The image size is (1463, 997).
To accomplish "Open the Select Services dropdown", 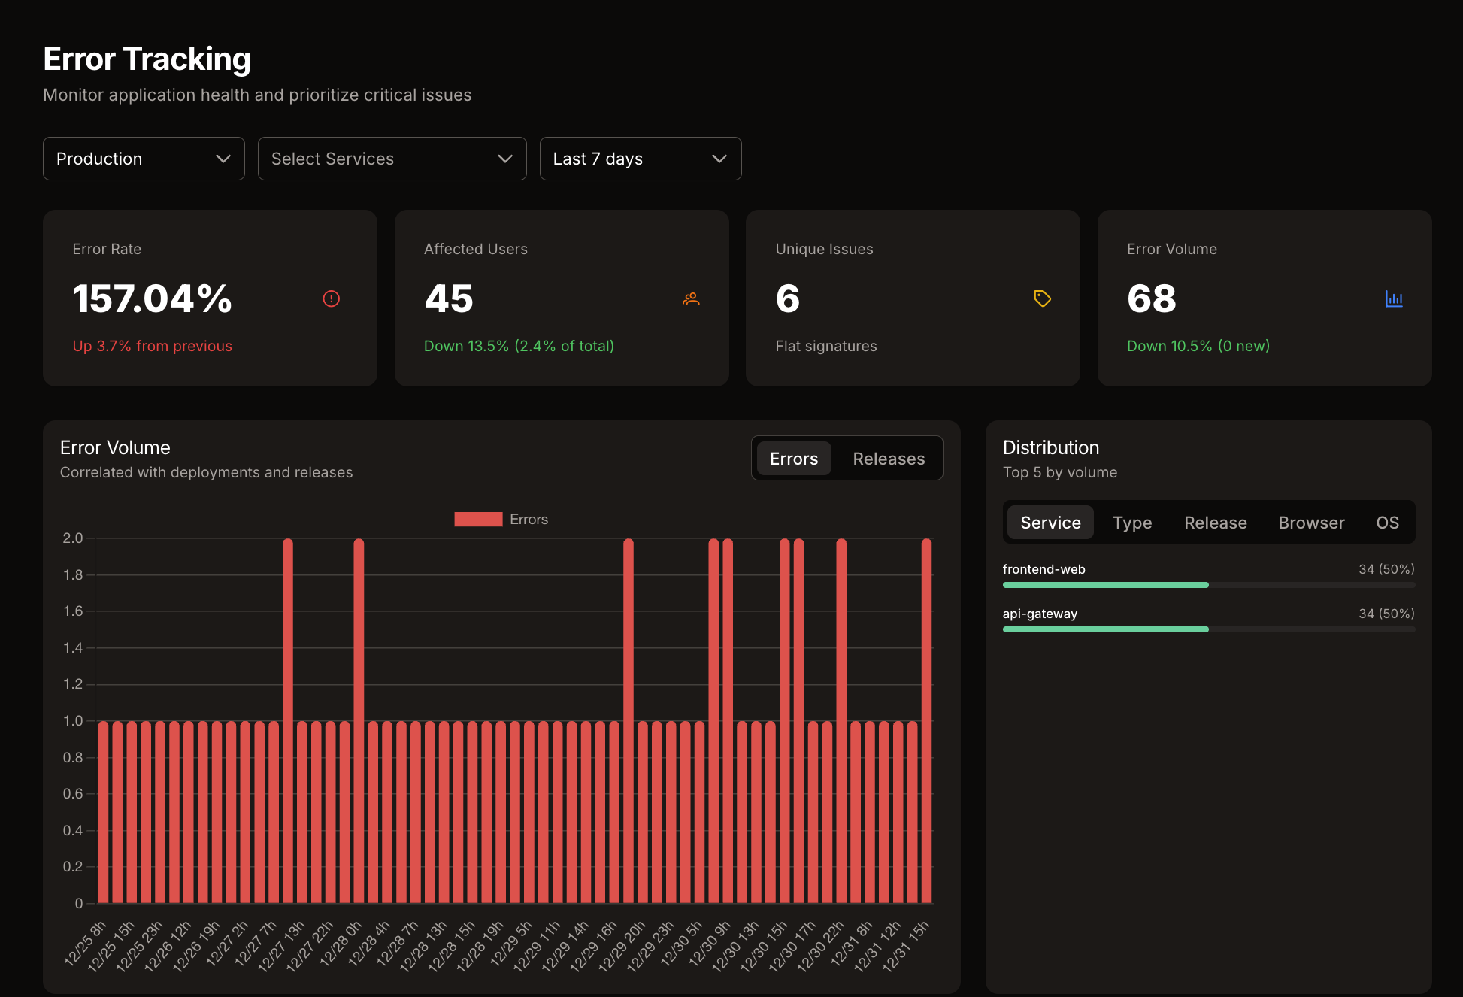I will click(392, 159).
